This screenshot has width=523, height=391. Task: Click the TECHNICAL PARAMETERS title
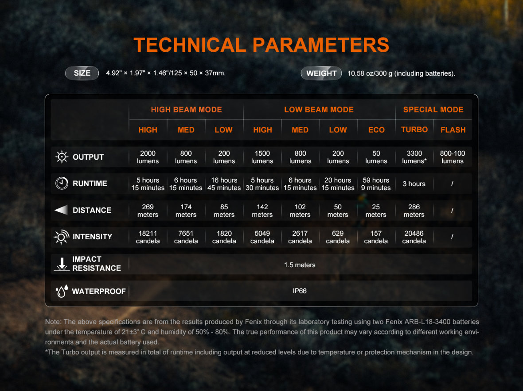point(261,45)
